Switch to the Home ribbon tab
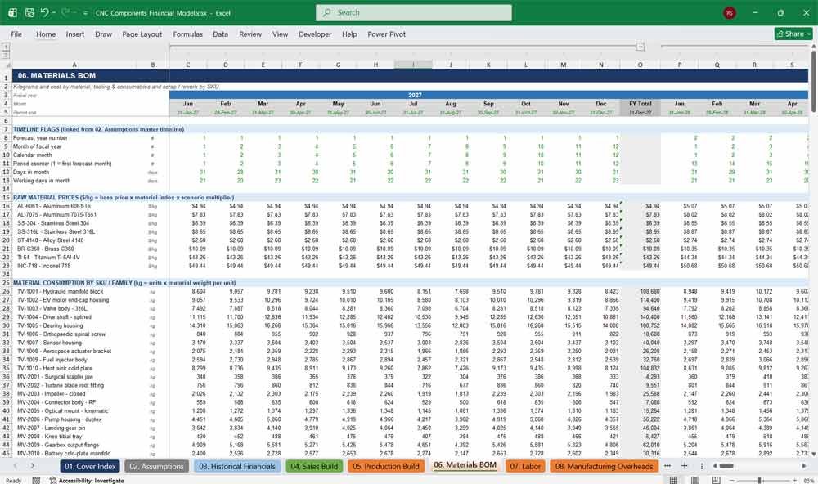The width and height of the screenshot is (818, 484). pos(45,34)
